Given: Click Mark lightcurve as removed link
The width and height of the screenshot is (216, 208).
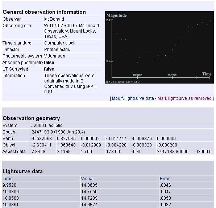Looking at the screenshot, I should point(184,98).
